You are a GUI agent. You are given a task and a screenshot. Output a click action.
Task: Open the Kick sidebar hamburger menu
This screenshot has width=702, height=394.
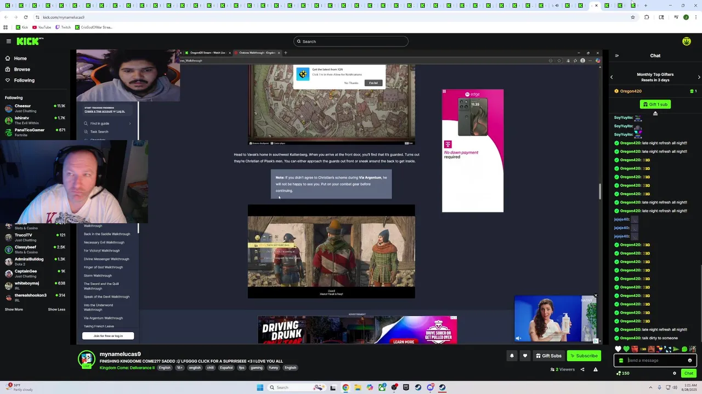pyautogui.click(x=9, y=41)
